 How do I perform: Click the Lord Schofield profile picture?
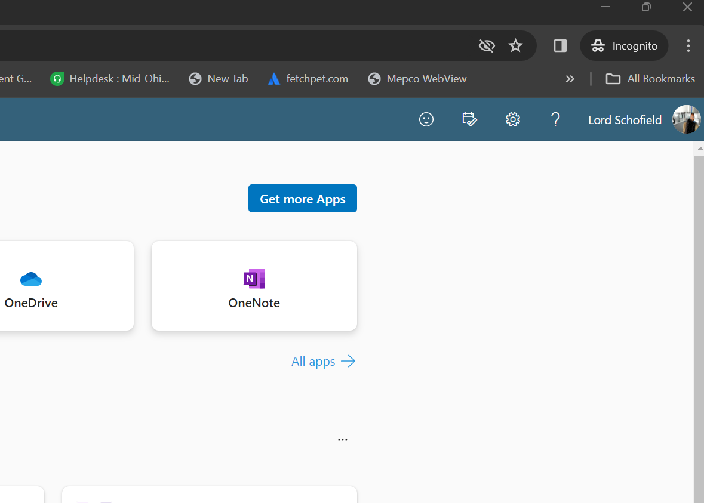coord(686,119)
